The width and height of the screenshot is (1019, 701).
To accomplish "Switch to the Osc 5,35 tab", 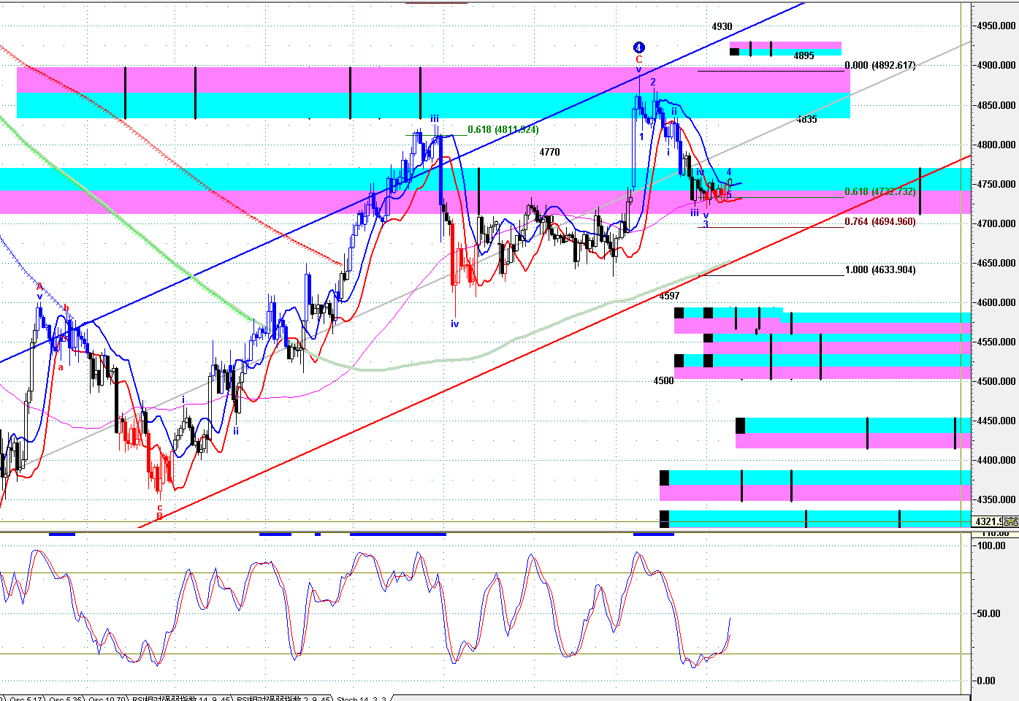I will pos(66,697).
